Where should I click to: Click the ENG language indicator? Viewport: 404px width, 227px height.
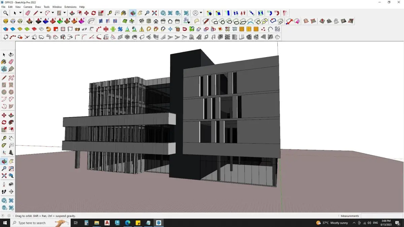[375, 223]
